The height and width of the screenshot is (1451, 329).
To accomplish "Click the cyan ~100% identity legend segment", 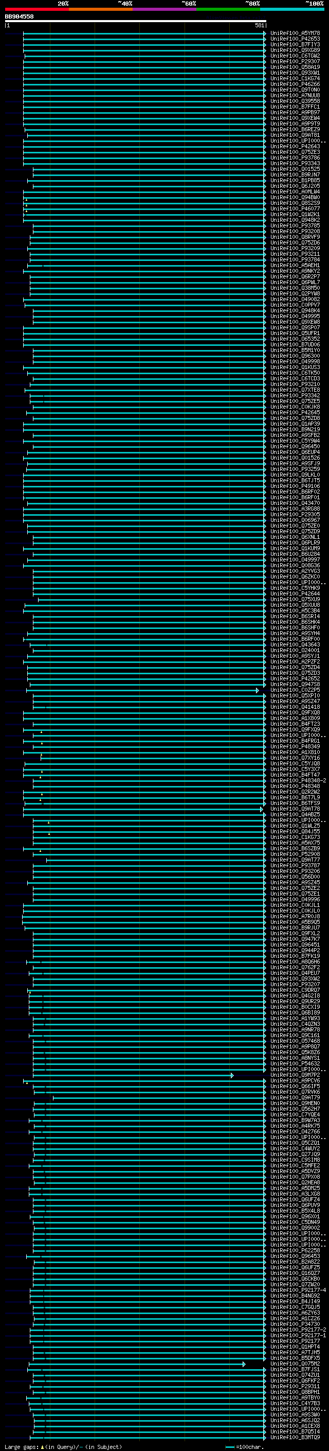I will (x=293, y=9).
